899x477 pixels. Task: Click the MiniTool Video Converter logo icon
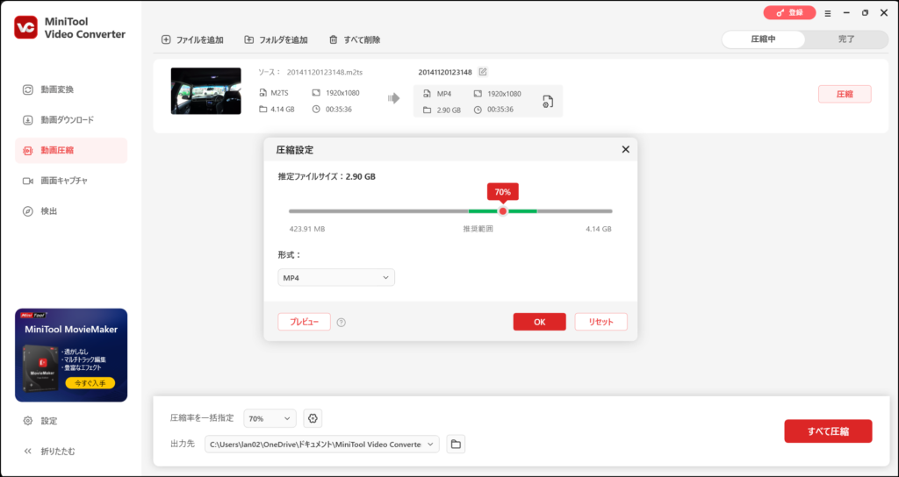point(25,27)
